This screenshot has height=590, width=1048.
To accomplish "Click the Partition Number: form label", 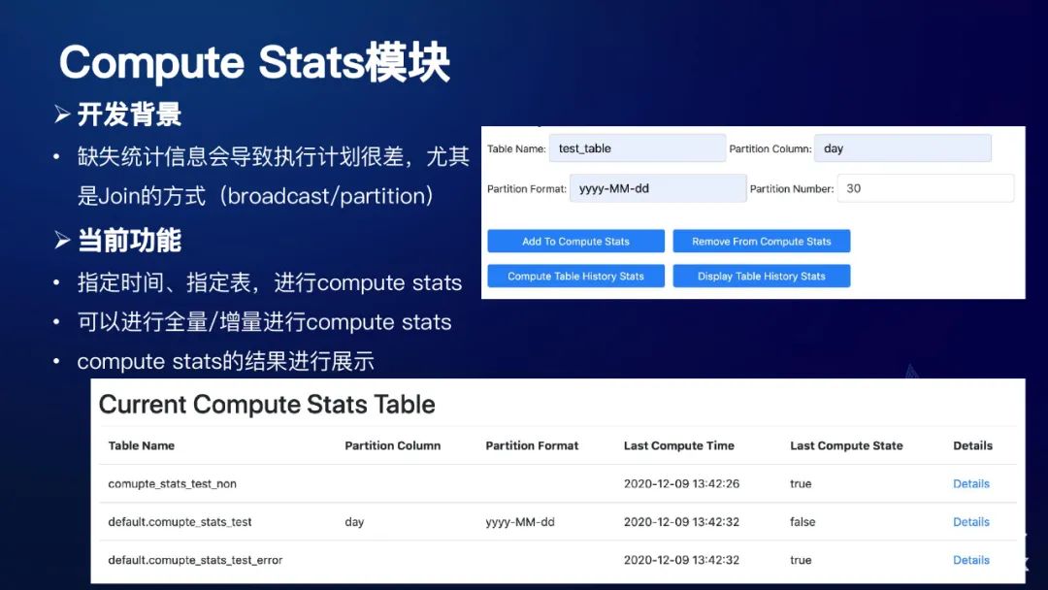I will click(x=792, y=189).
